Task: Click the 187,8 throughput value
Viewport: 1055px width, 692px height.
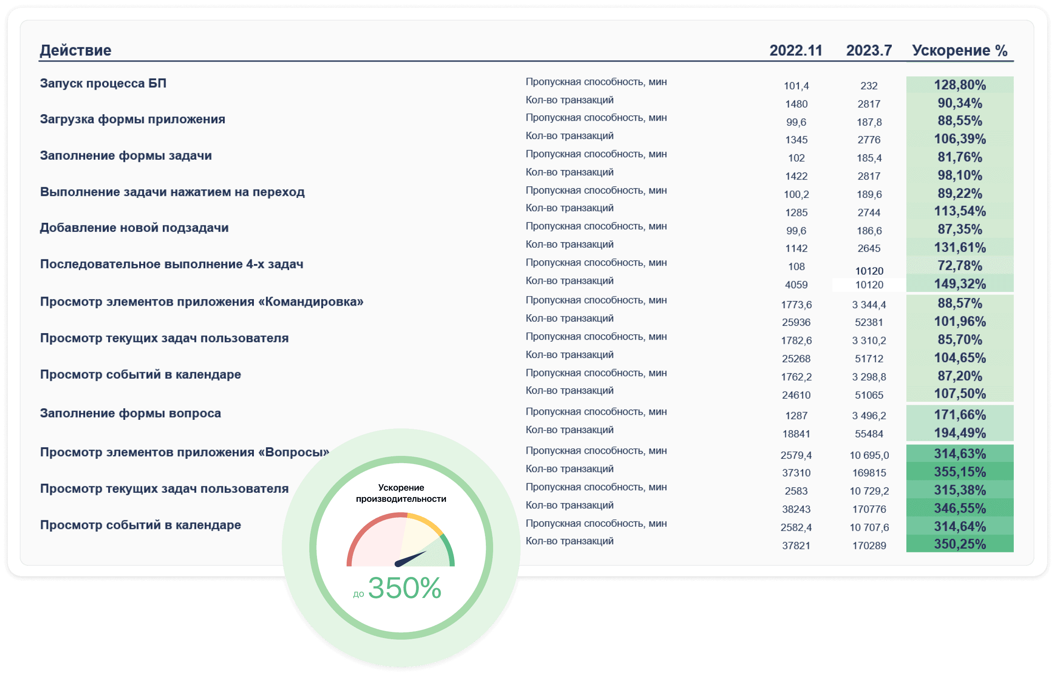Action: click(x=869, y=122)
